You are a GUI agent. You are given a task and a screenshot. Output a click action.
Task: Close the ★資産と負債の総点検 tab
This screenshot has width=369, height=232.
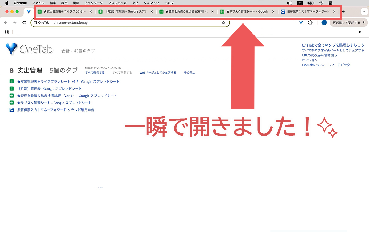212,12
